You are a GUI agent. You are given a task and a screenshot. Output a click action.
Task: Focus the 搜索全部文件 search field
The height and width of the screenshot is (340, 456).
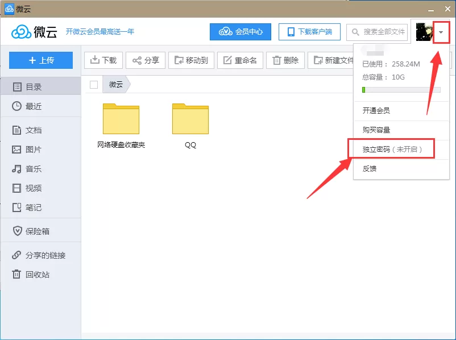[377, 32]
